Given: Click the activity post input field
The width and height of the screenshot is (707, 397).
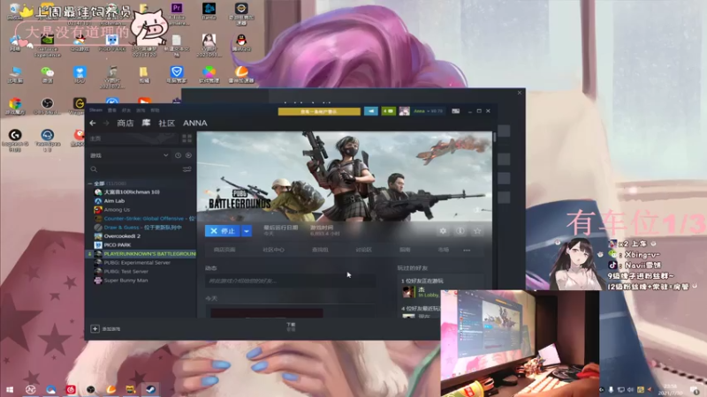Looking at the screenshot, I should coord(291,281).
